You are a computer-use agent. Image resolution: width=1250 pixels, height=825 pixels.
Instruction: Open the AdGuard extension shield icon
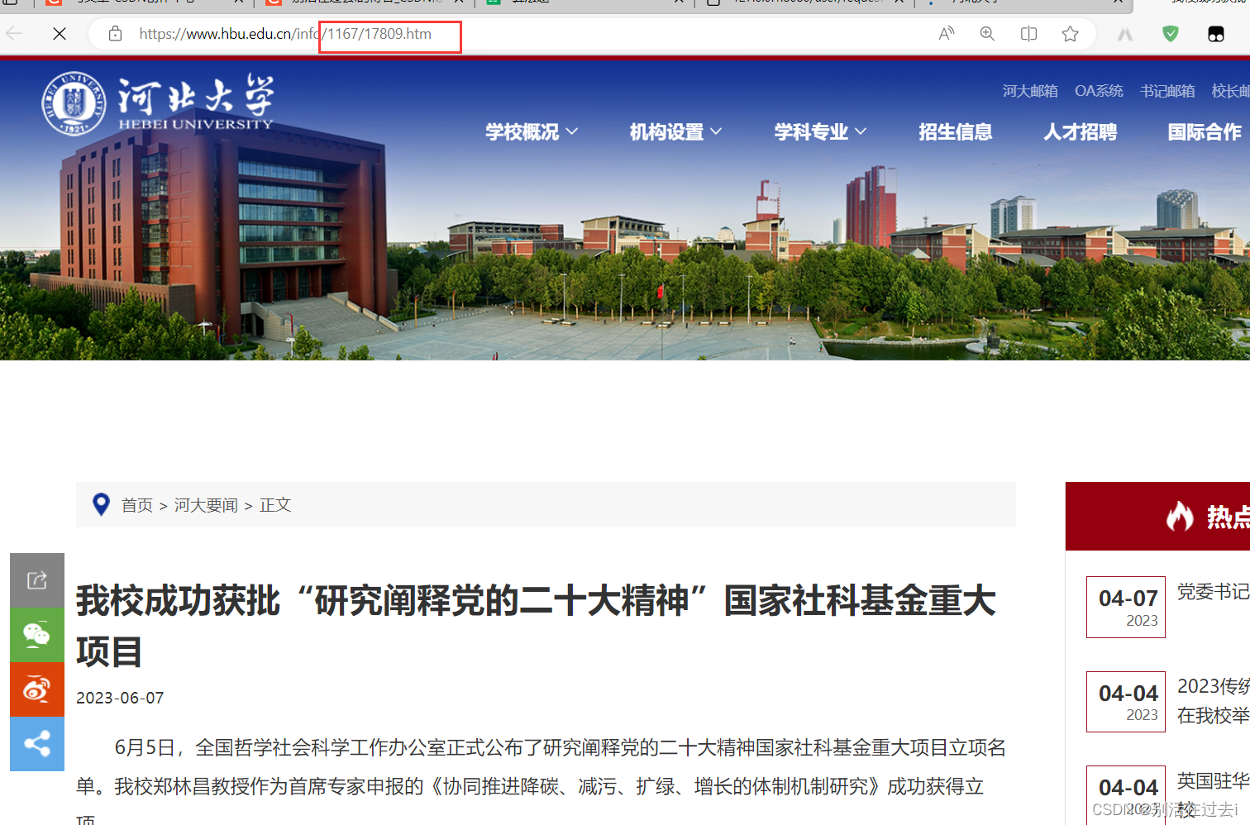1170,34
